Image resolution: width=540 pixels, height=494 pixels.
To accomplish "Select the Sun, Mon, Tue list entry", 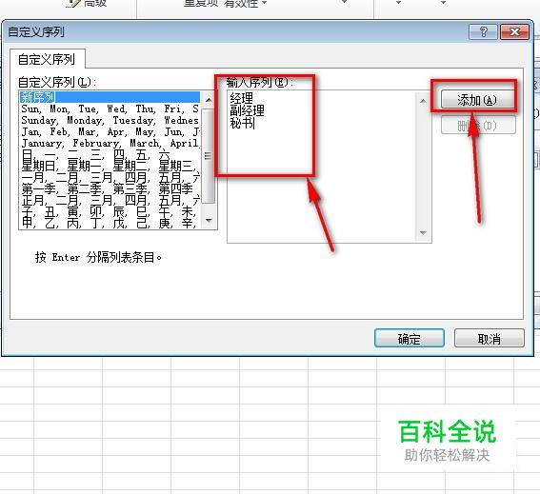I will [110, 109].
